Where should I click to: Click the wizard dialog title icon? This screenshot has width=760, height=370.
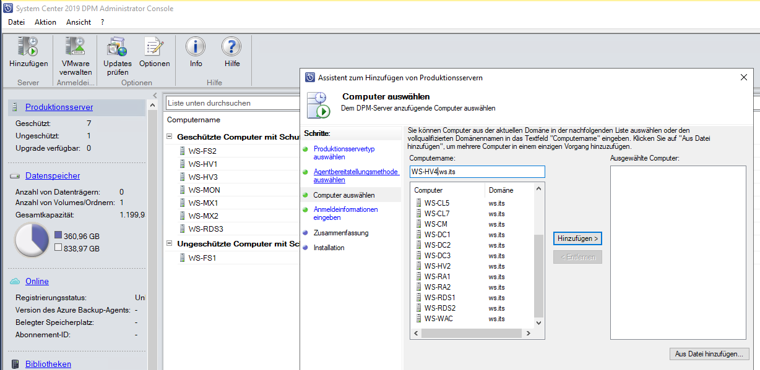tap(310, 77)
